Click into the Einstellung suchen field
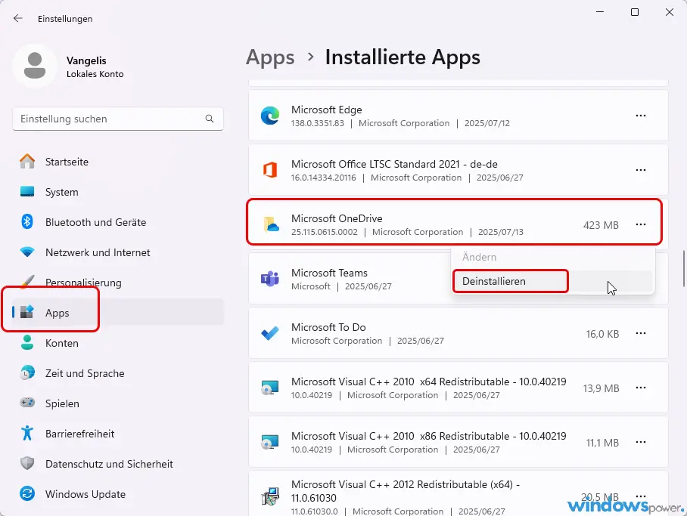The width and height of the screenshot is (687, 516). pyautogui.click(x=118, y=119)
